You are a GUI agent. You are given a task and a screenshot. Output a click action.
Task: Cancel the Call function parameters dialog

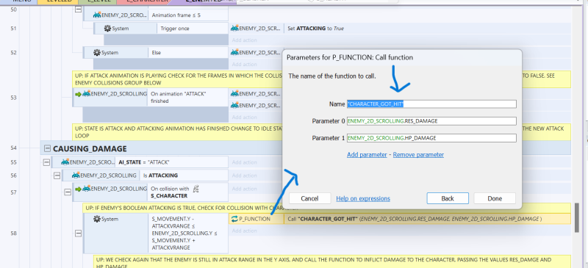tap(309, 198)
